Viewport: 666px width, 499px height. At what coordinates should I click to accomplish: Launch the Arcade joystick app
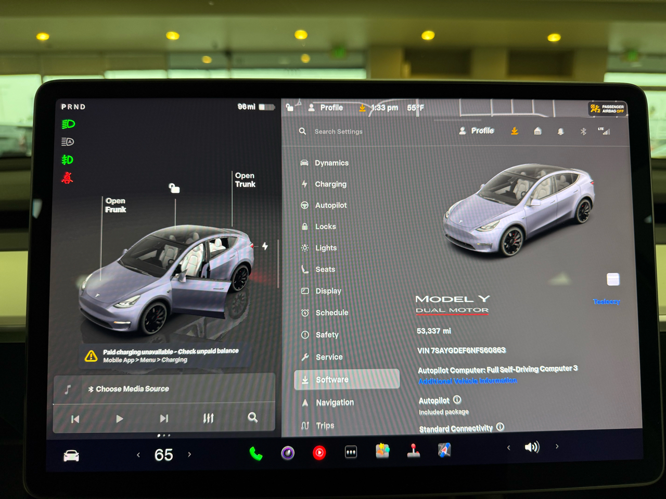pos(414,451)
